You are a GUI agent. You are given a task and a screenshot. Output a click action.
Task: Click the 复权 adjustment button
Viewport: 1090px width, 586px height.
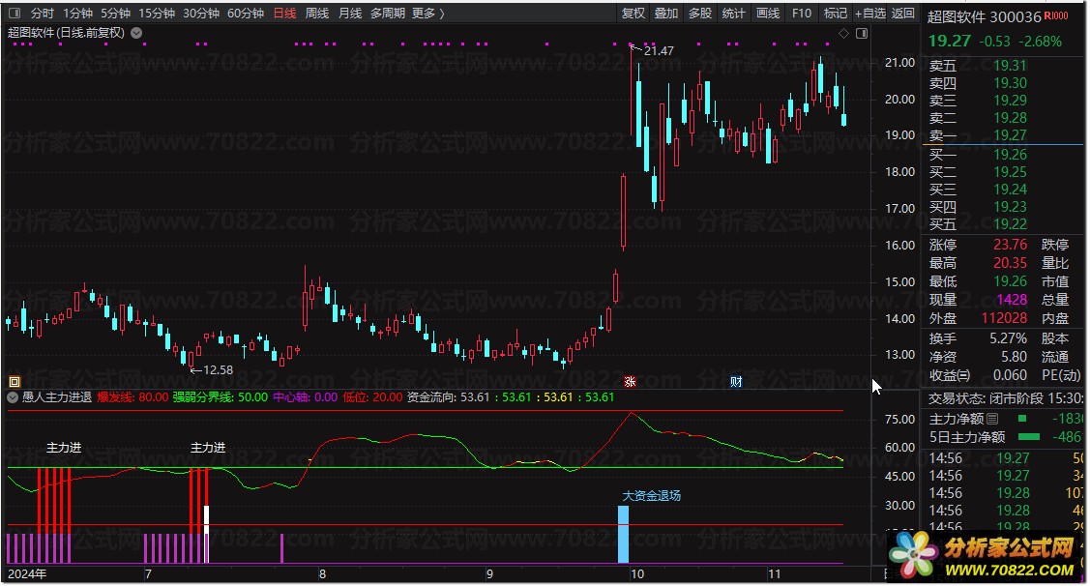[633, 14]
